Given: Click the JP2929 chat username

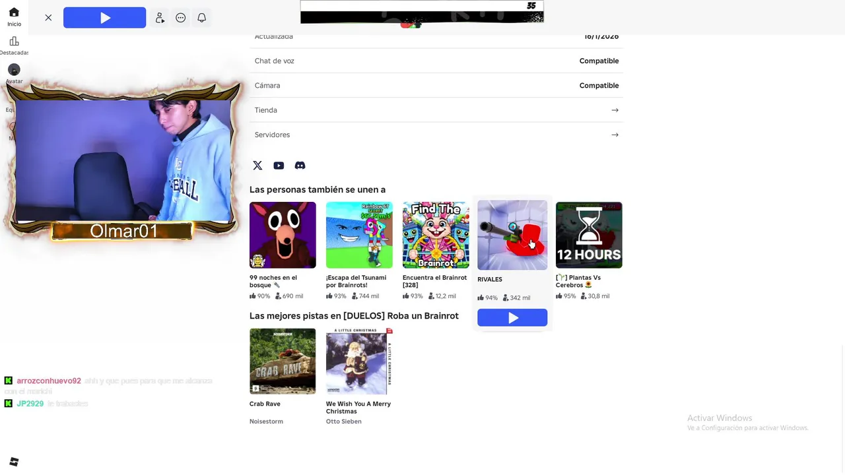Looking at the screenshot, I should [30, 404].
